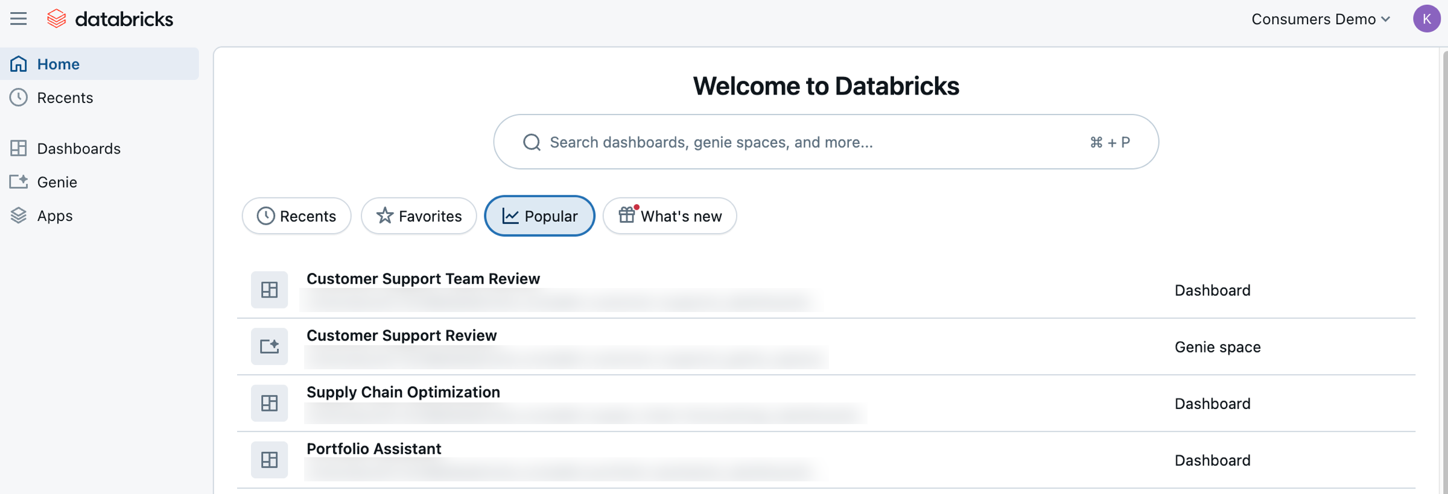This screenshot has height=494, width=1448.
Task: Click the Customer Support Review Genie icon
Action: (x=269, y=346)
